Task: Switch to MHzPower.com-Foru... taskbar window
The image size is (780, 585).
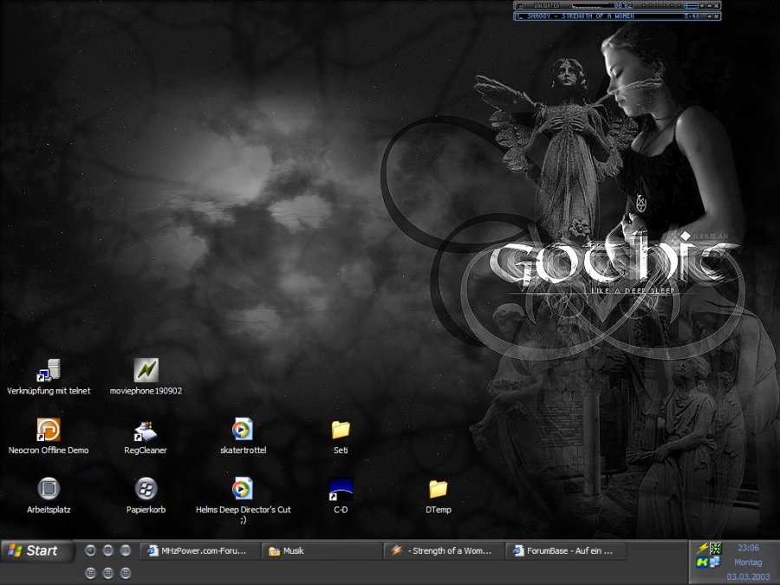Action: click(x=200, y=551)
